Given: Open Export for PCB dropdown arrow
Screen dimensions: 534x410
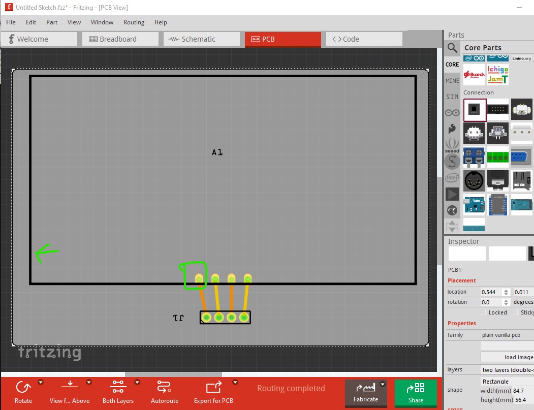Looking at the screenshot, I should pyautogui.click(x=235, y=382).
